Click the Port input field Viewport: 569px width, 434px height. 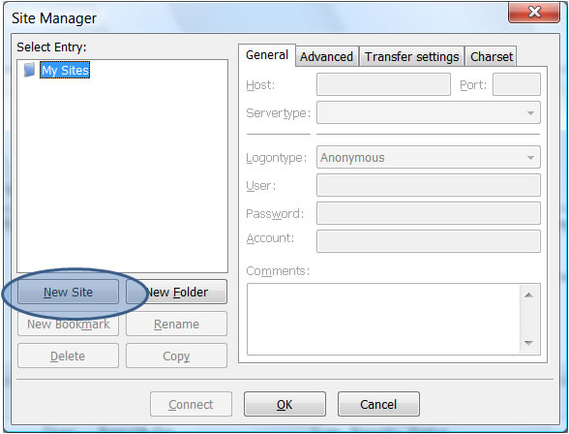[x=517, y=84]
